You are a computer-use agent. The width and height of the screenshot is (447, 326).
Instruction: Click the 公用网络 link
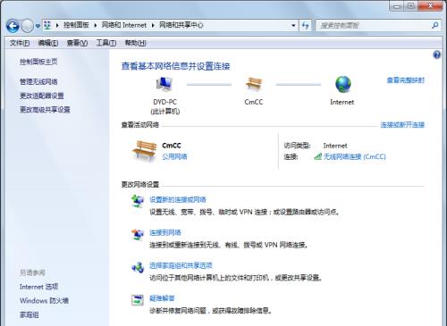(174, 156)
